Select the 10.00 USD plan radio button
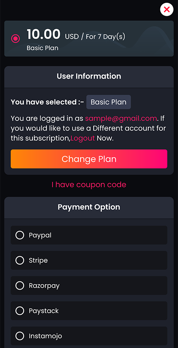 pos(15,39)
